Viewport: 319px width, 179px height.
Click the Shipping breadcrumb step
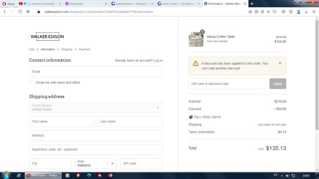pyautogui.click(x=67, y=49)
